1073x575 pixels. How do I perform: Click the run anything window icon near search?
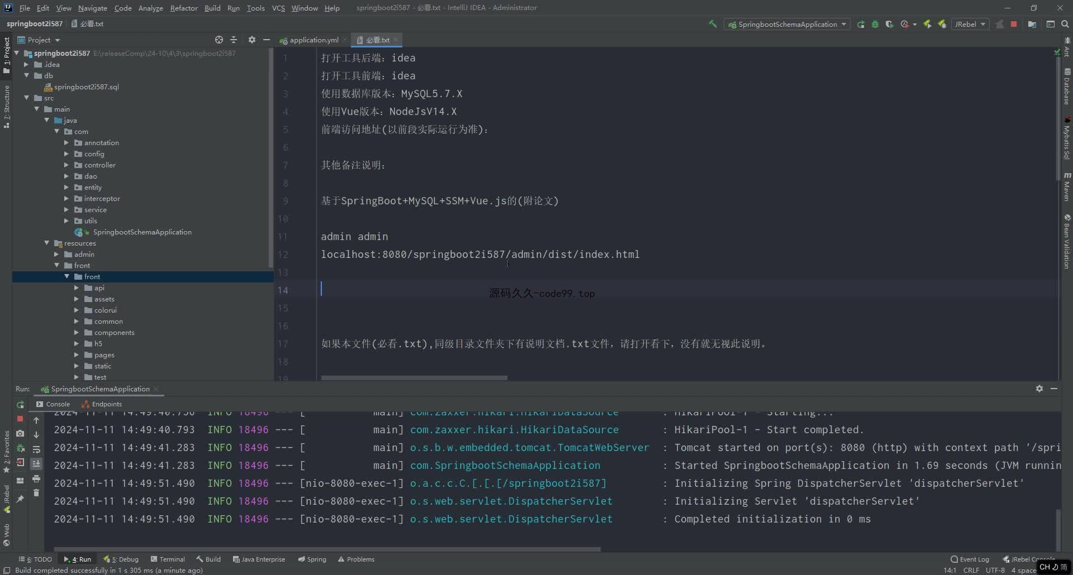coord(1051,24)
